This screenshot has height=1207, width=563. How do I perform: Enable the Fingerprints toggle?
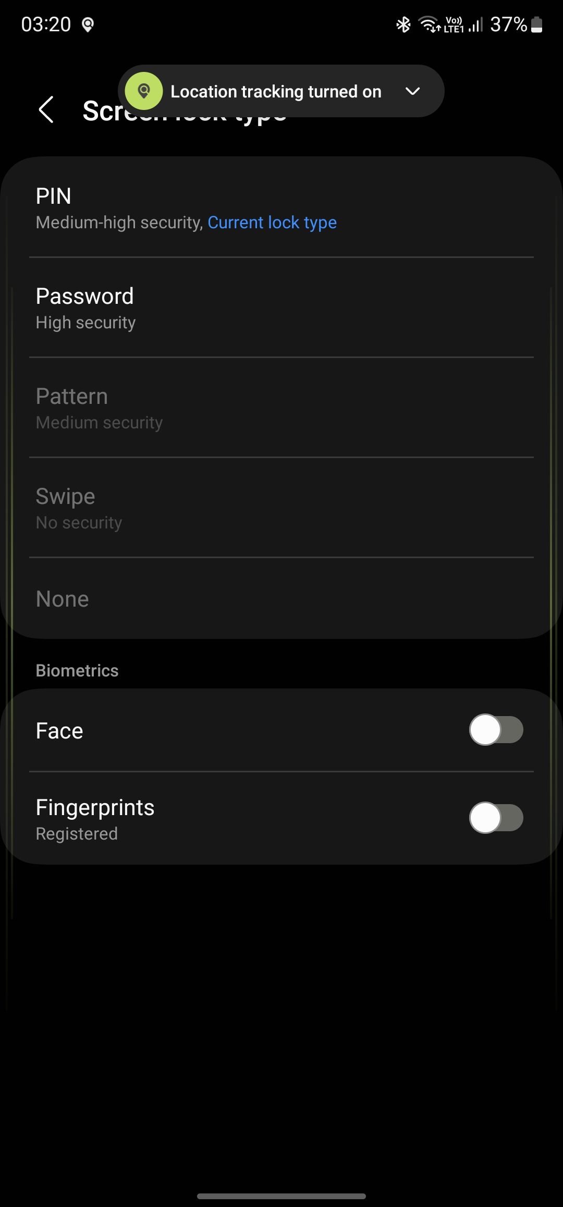coord(496,818)
